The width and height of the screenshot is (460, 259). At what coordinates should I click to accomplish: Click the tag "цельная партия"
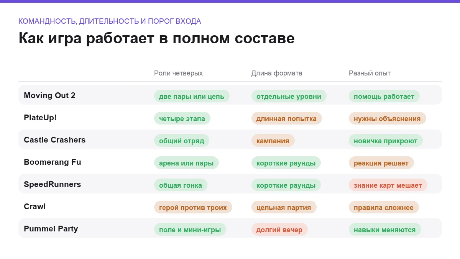pyautogui.click(x=284, y=207)
